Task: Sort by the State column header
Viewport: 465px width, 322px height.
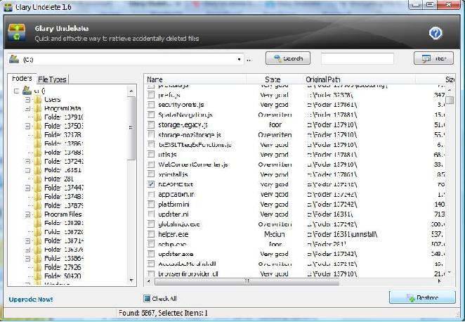Action: [274, 79]
